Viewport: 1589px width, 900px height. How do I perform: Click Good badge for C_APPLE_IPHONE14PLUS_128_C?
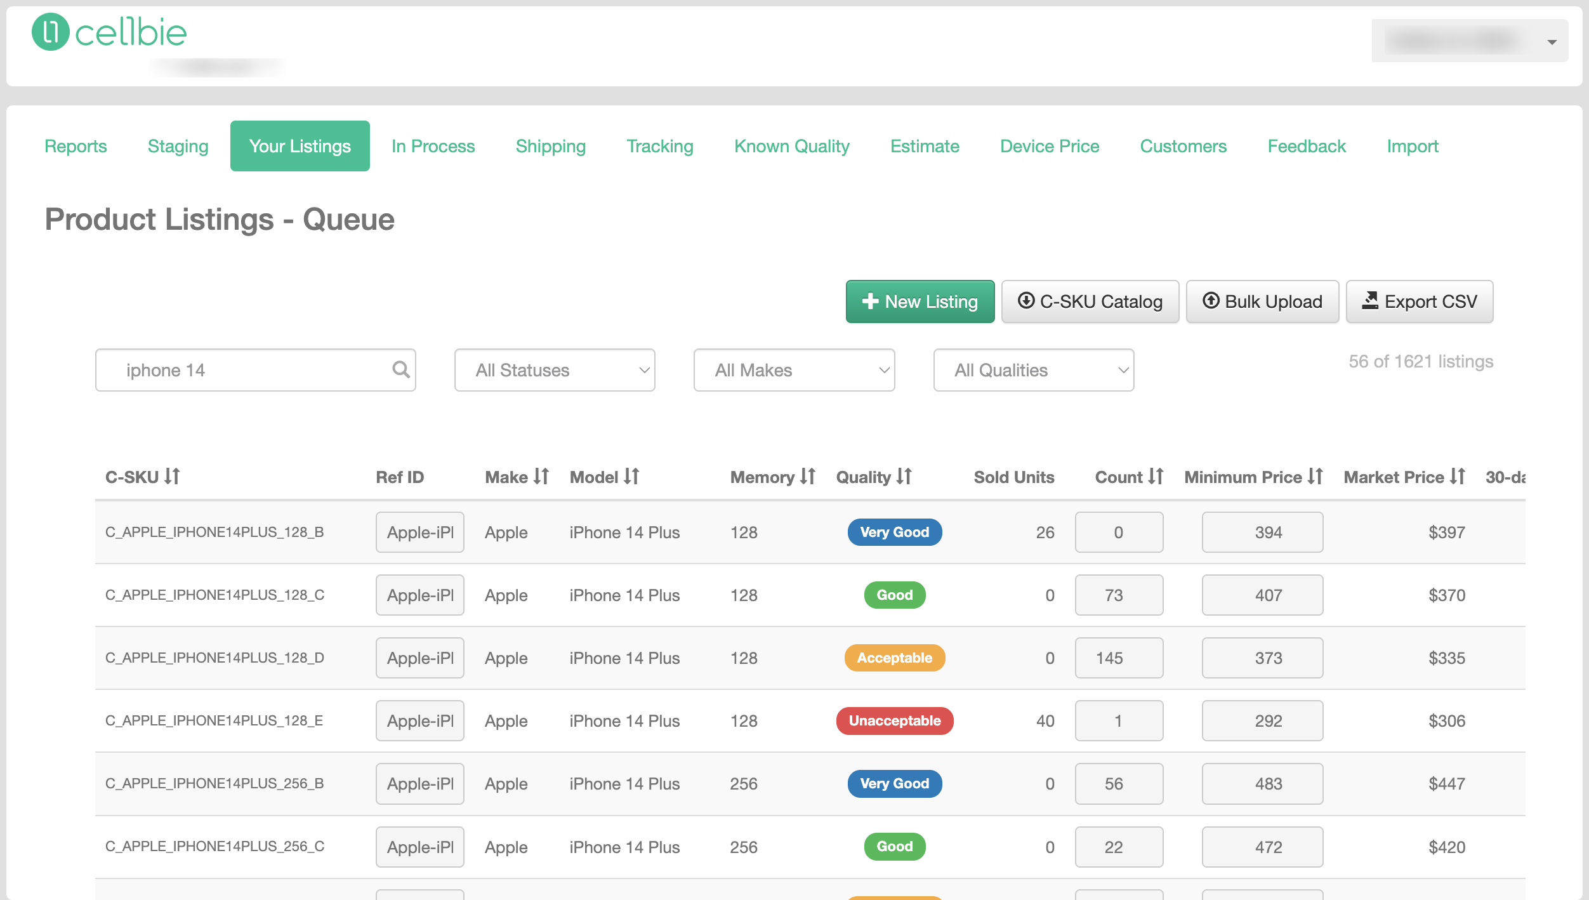coord(895,595)
